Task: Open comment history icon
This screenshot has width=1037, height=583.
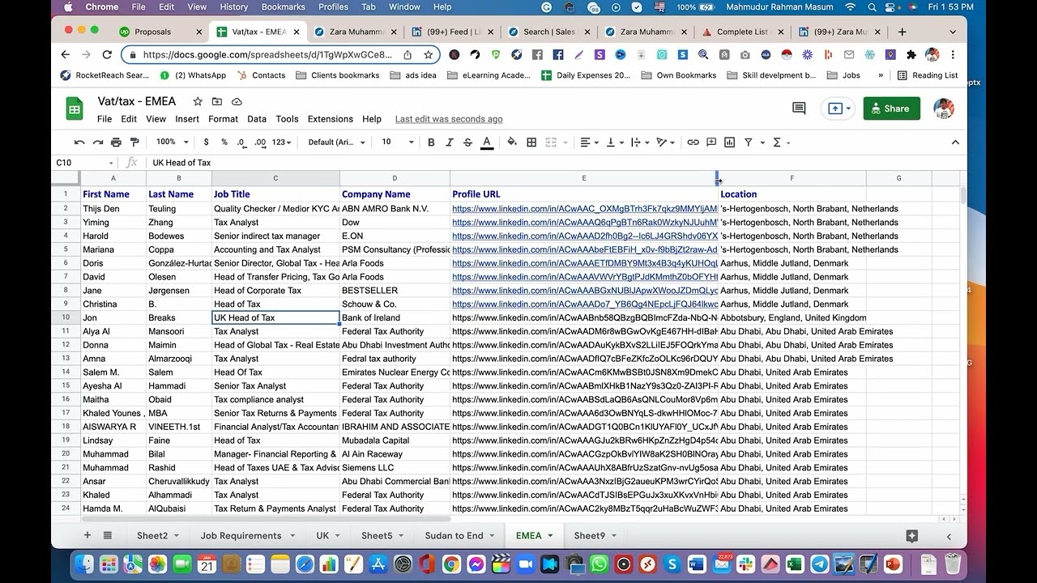Action: coord(799,109)
